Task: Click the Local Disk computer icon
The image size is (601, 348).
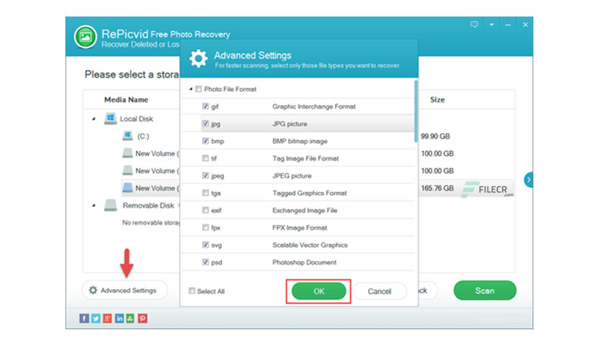Action: point(111,119)
